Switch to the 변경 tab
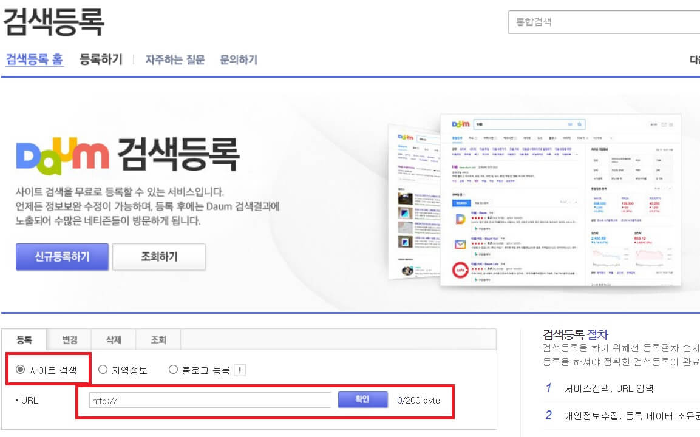Image resolution: width=700 pixels, height=437 pixels. pos(69,340)
